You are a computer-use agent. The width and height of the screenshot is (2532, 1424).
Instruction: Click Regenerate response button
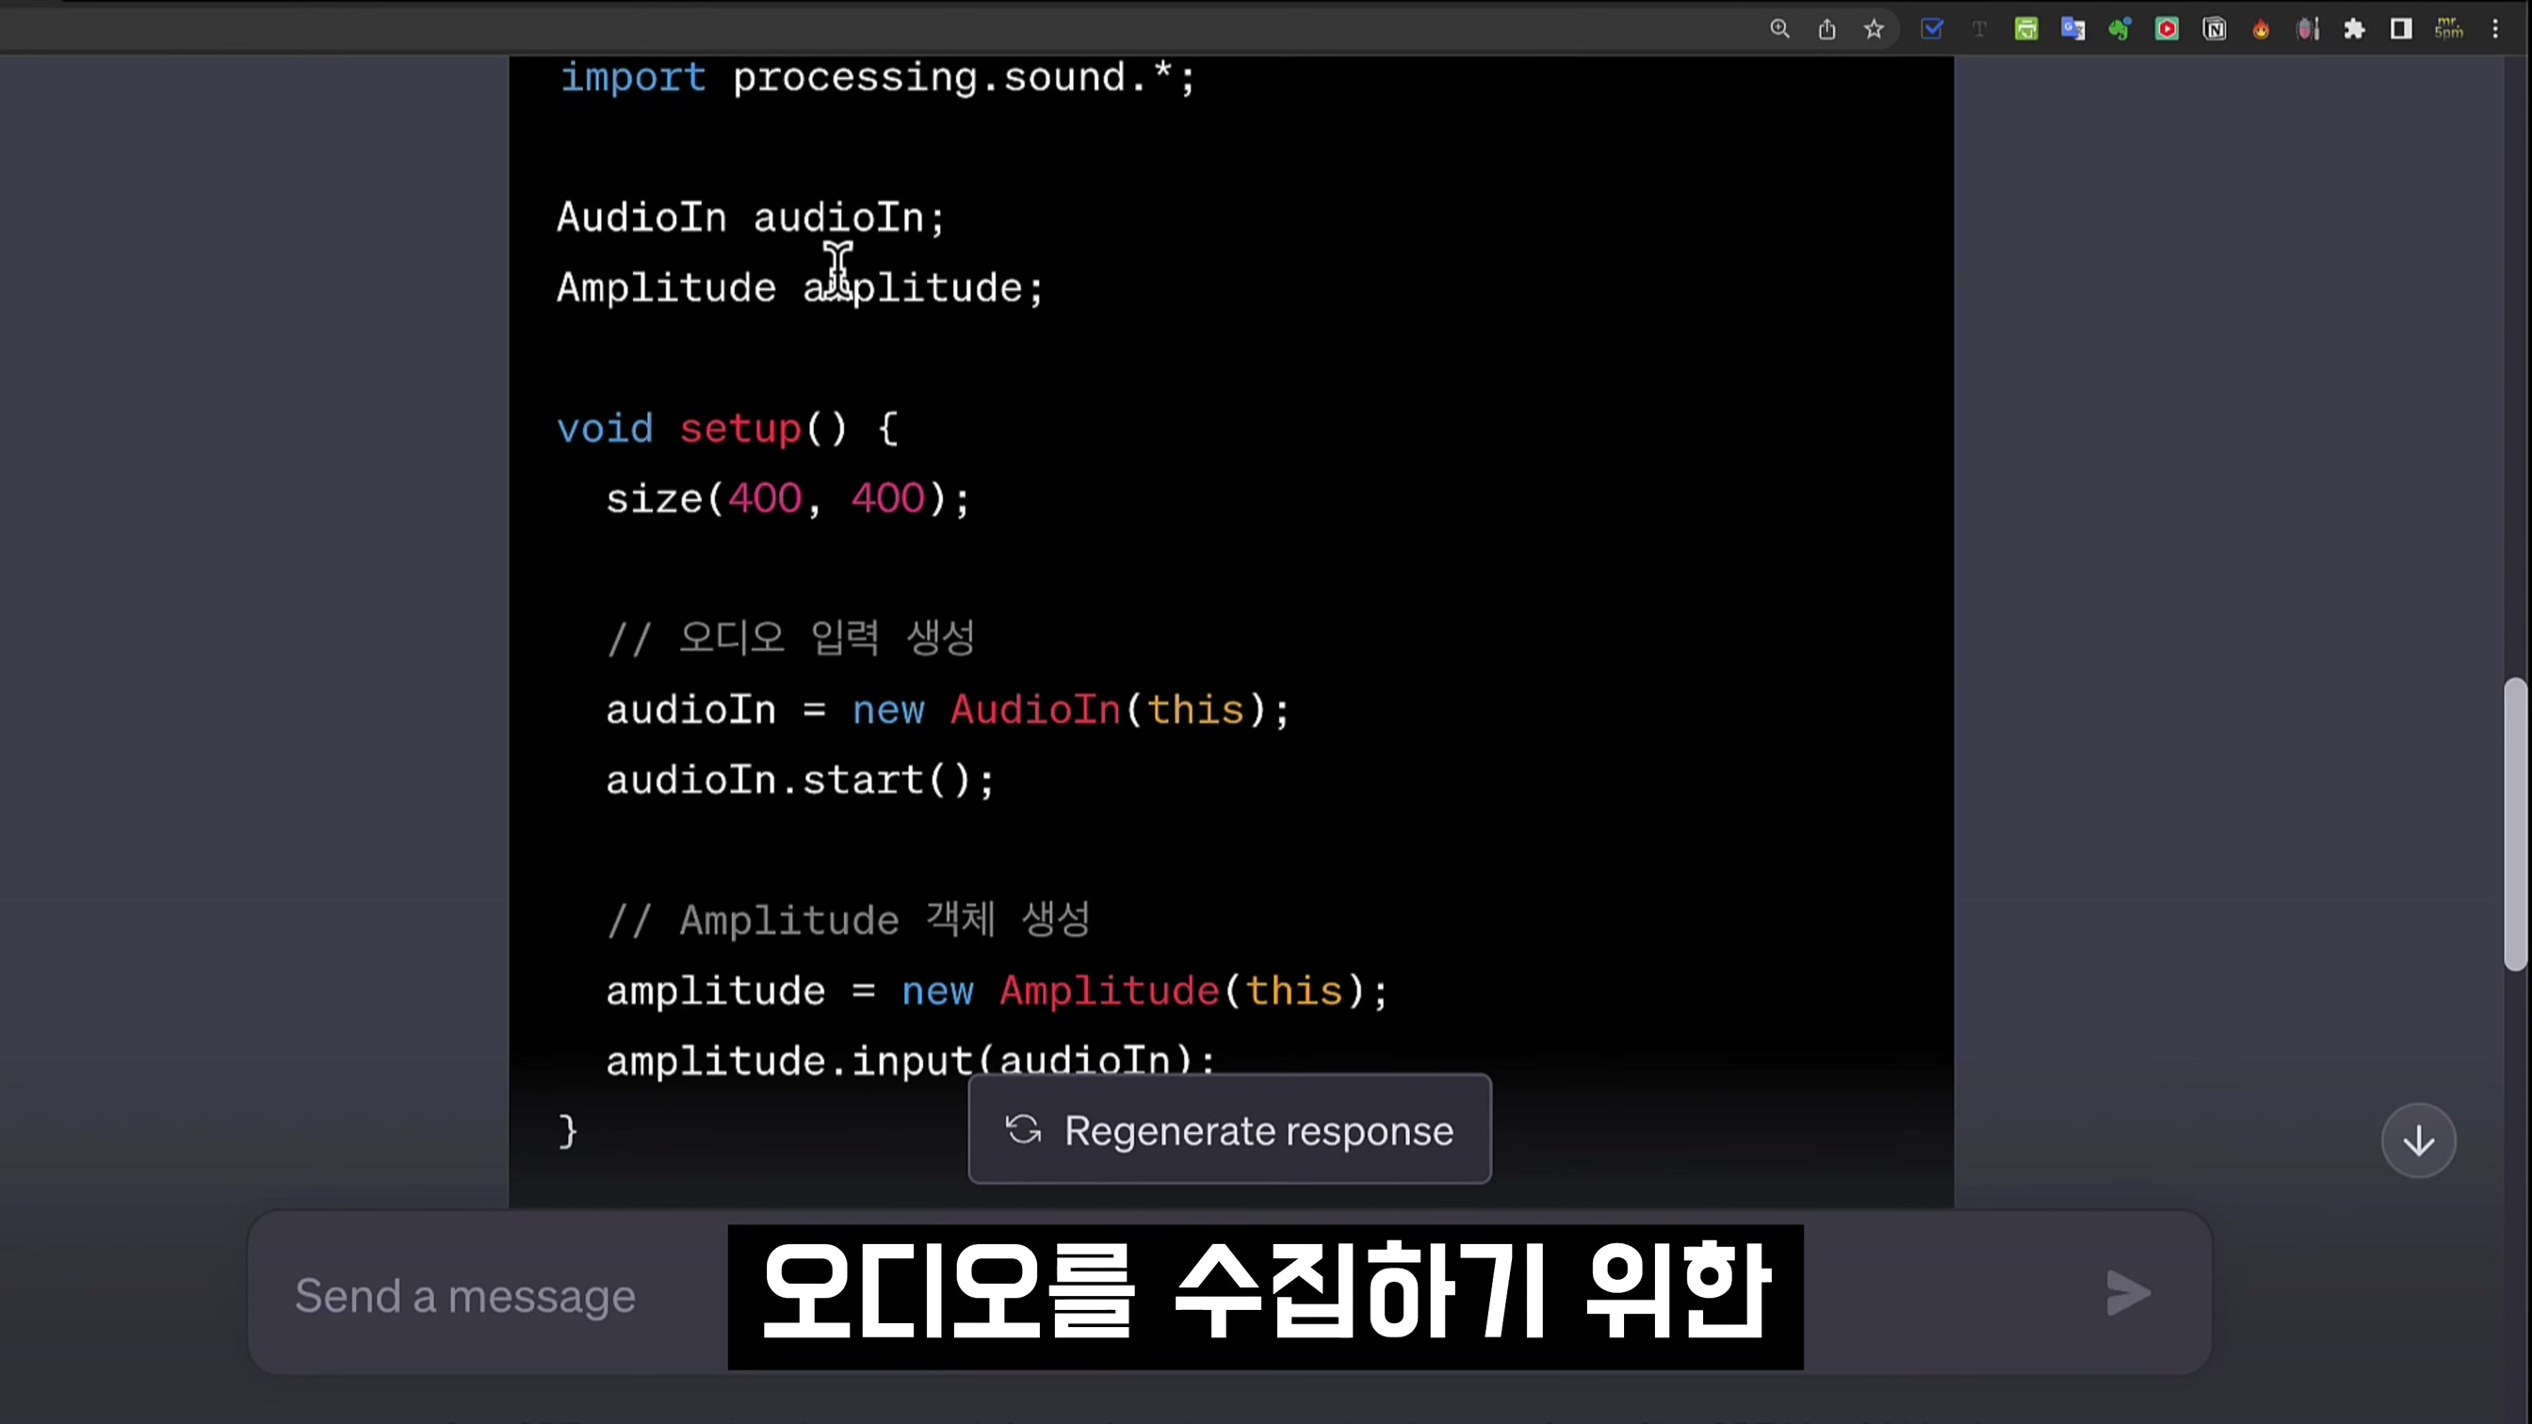click(1229, 1129)
